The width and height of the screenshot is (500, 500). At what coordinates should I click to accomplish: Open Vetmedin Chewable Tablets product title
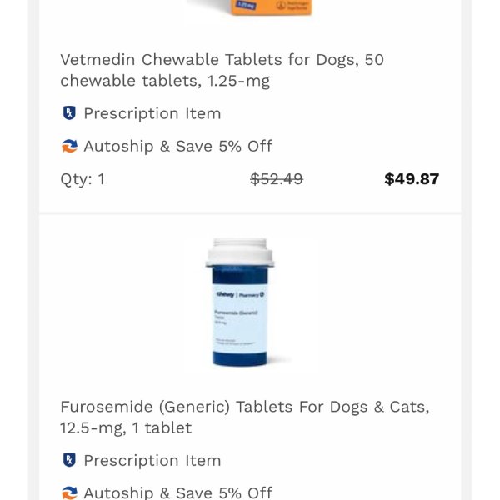222,70
